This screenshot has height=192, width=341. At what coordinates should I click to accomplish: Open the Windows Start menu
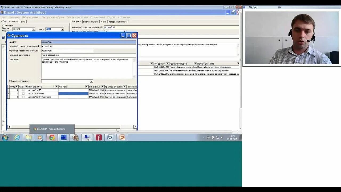click(x=5, y=138)
